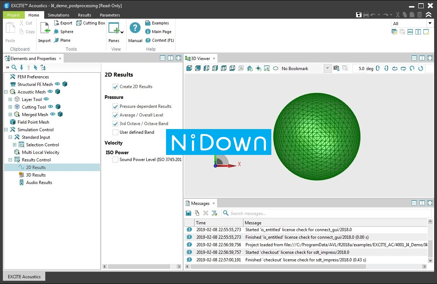Save messages with disk icon

pos(188,213)
